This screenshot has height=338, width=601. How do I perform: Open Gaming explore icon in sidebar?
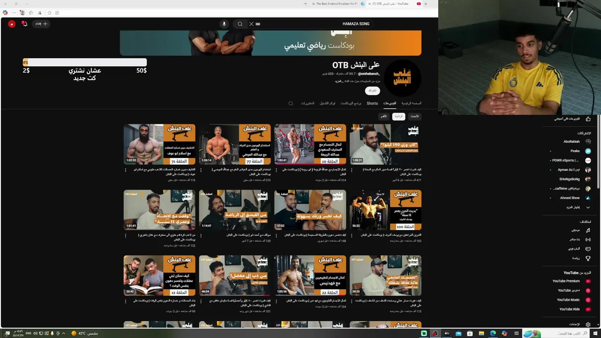click(x=588, y=249)
